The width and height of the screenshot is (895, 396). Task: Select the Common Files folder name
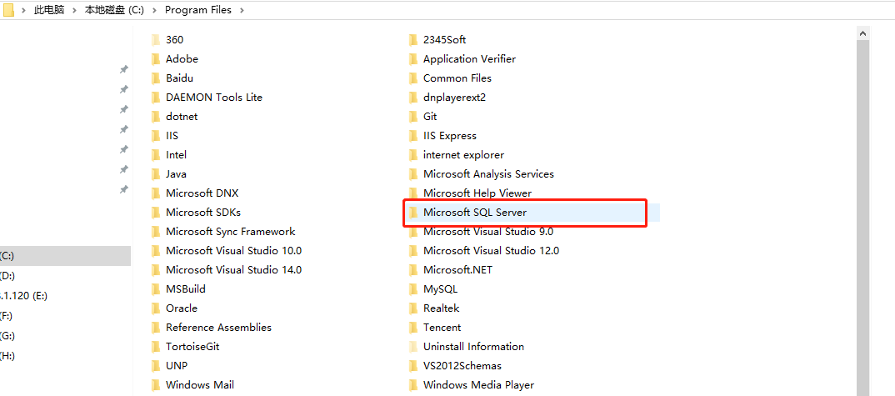pyautogui.click(x=457, y=78)
